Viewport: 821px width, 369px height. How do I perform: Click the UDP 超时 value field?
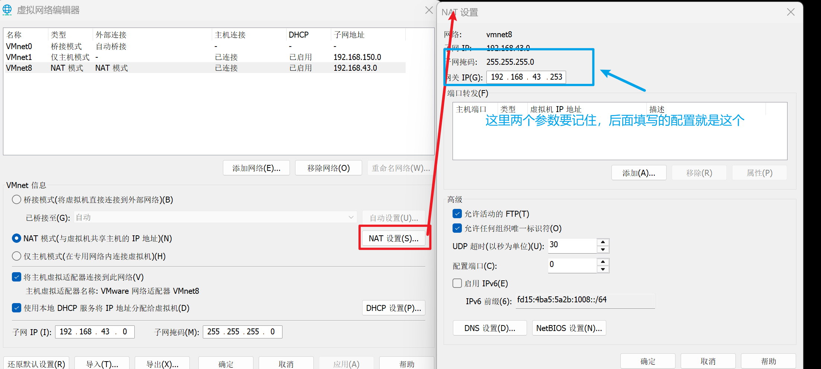click(572, 245)
